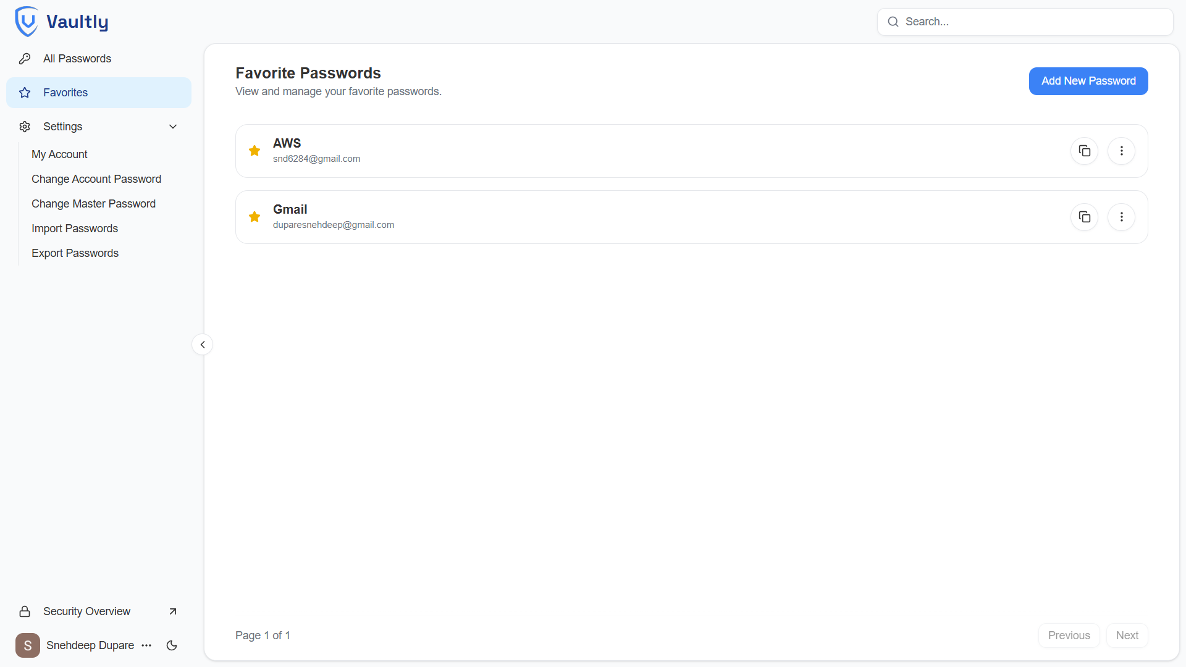
Task: Go to Export Passwords
Action: (75, 253)
